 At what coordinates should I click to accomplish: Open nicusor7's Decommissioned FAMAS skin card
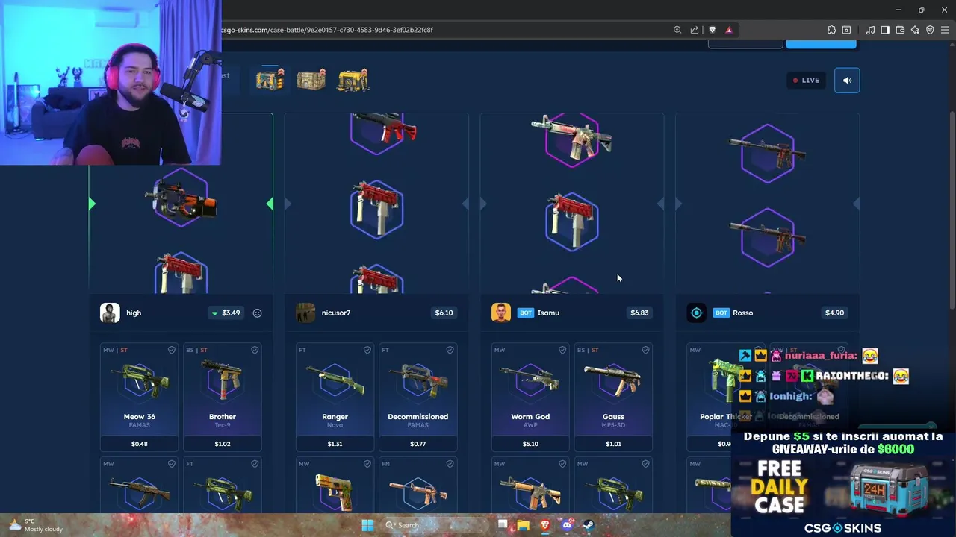(418, 397)
